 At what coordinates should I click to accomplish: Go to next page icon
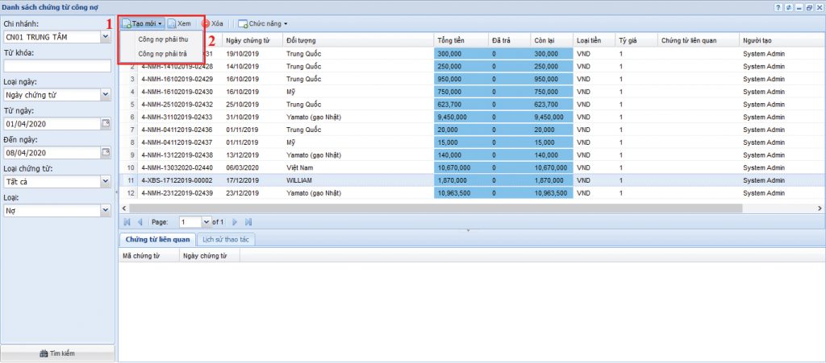[236, 222]
